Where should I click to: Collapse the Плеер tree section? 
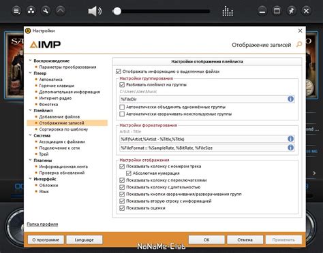tap(30, 73)
